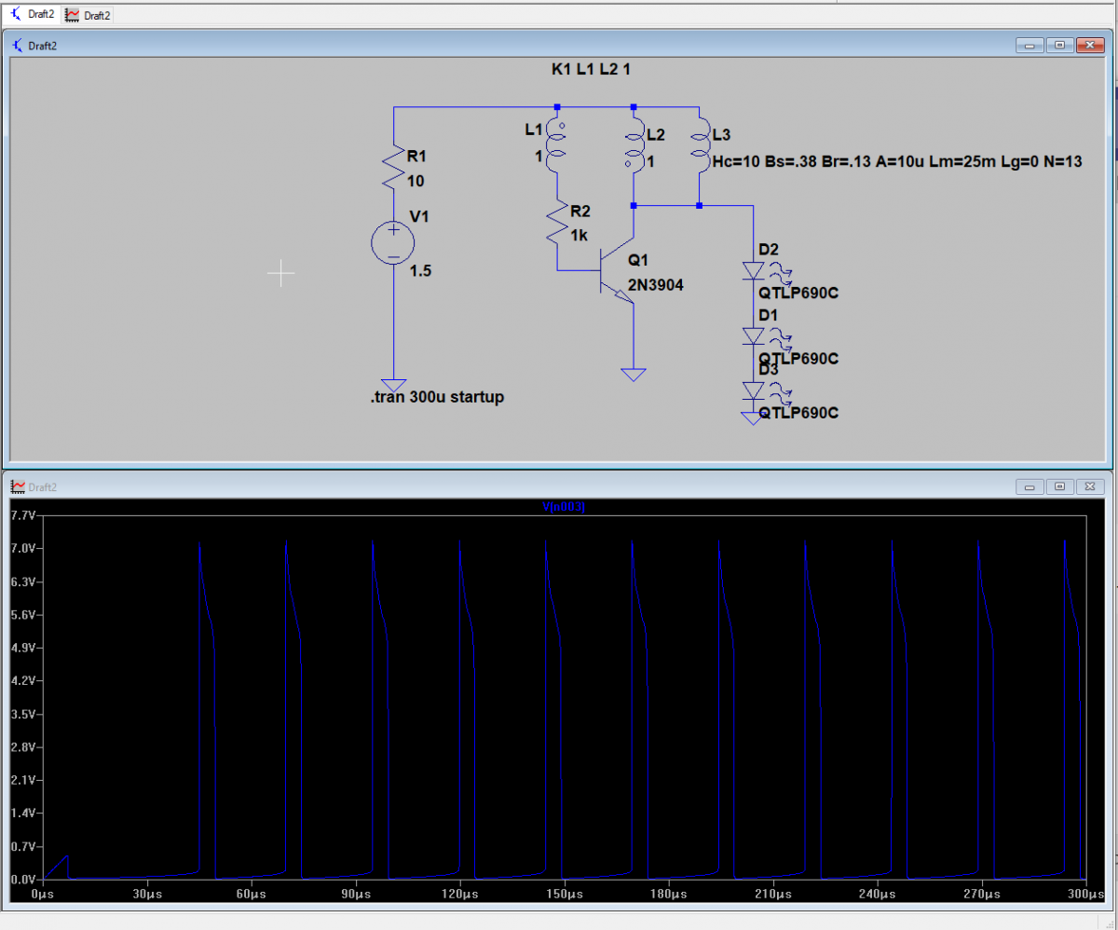
Task: Click QTLP690C label next to D2
Action: pyautogui.click(x=799, y=294)
